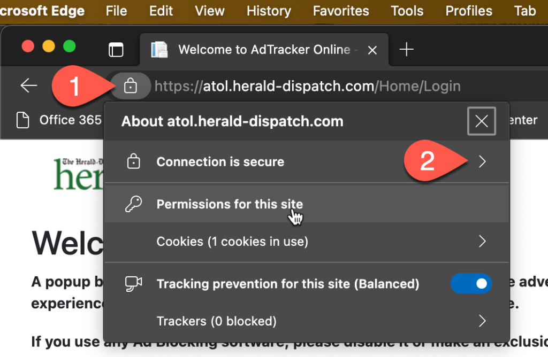Click the key icon beside Permissions

(x=133, y=204)
